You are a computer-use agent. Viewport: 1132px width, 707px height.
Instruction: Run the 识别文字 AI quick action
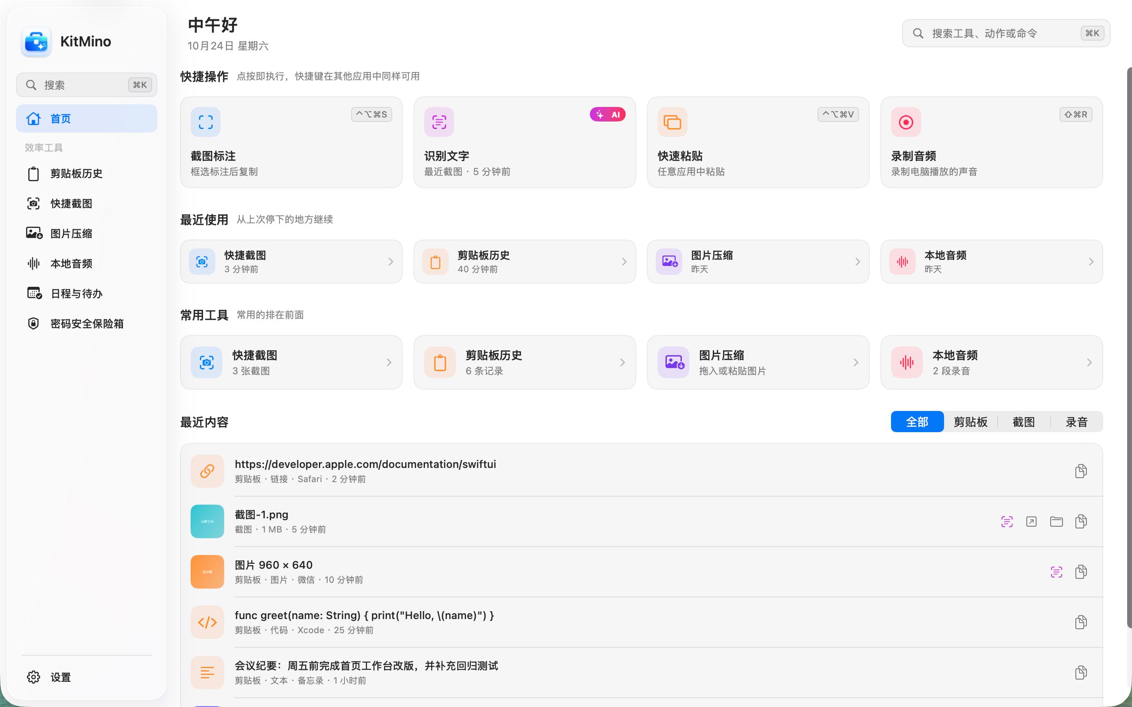click(x=524, y=143)
